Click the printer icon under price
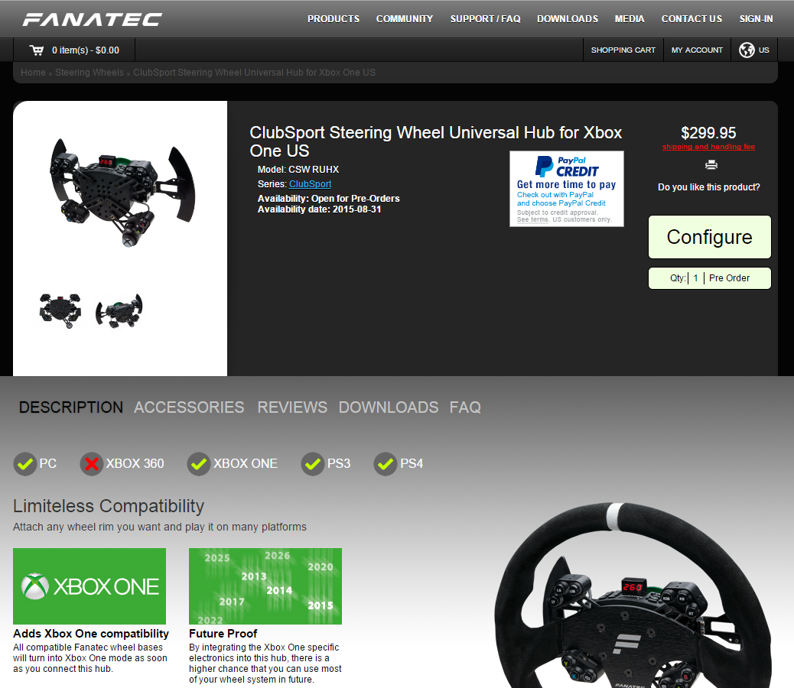 coord(711,164)
